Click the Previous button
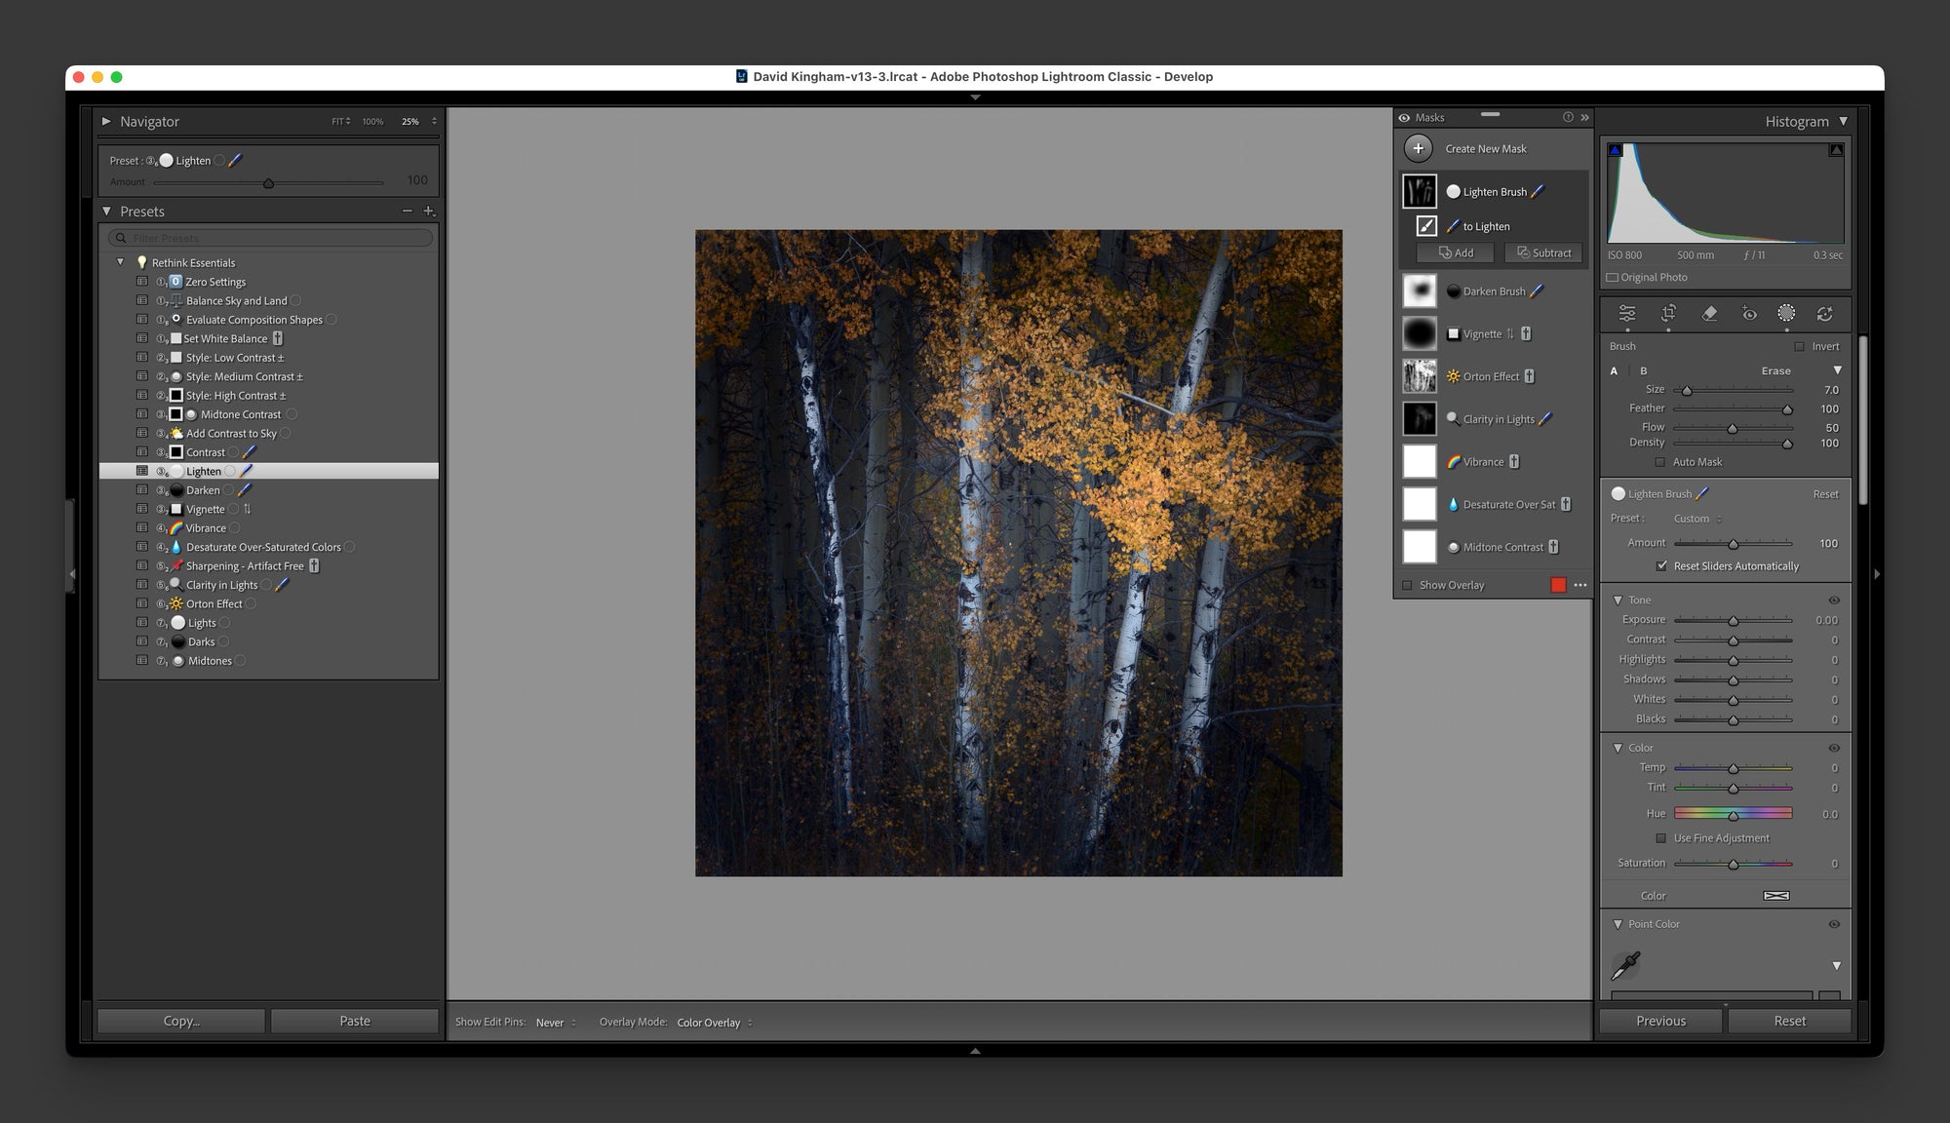Screen dimensions: 1950x1123 point(1661,1021)
